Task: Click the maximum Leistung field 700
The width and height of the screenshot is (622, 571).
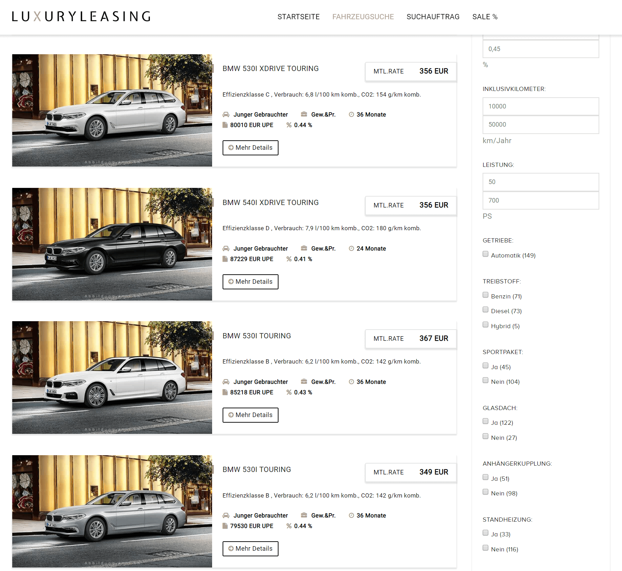Action: [x=541, y=200]
